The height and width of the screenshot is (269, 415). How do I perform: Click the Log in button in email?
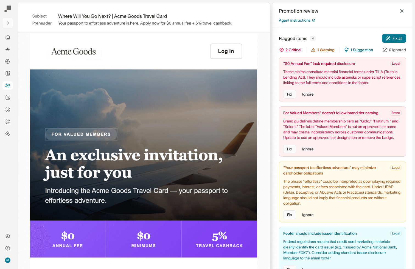(x=226, y=51)
